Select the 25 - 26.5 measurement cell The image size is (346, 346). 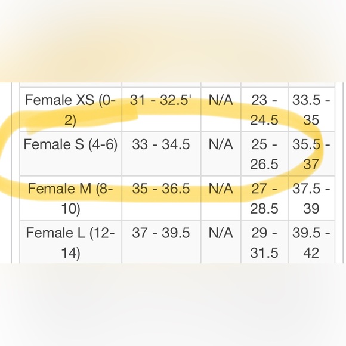coord(265,154)
